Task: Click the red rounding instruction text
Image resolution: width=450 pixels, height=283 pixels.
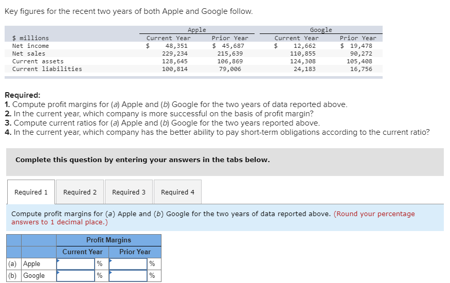Action: (x=213, y=218)
